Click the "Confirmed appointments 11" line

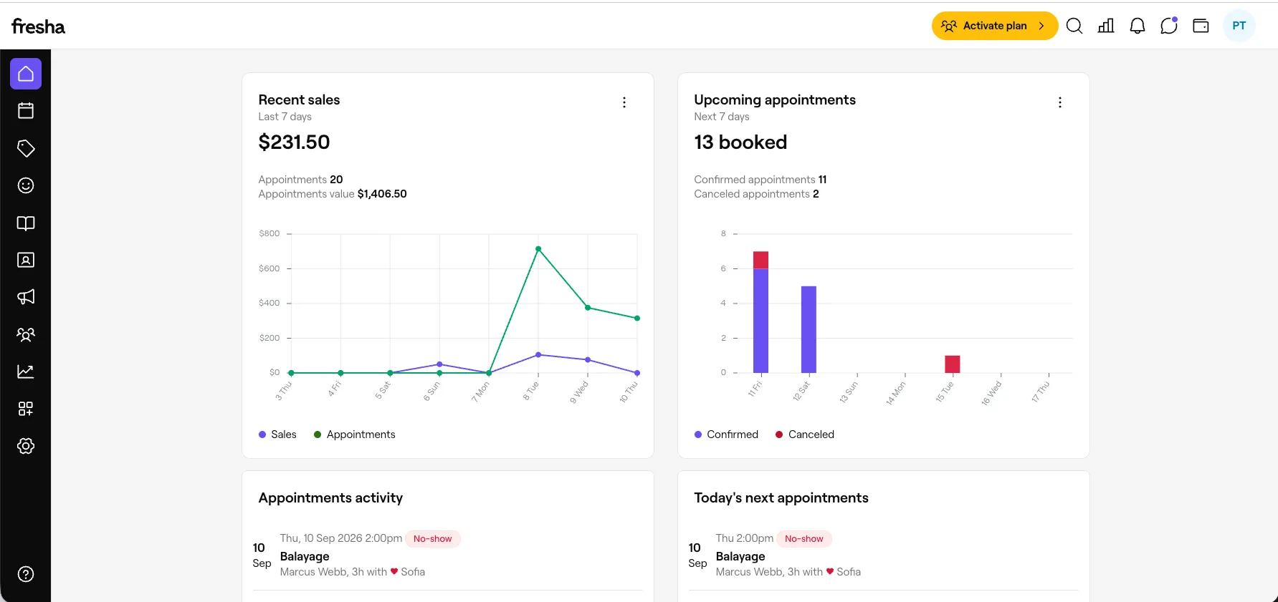point(760,180)
